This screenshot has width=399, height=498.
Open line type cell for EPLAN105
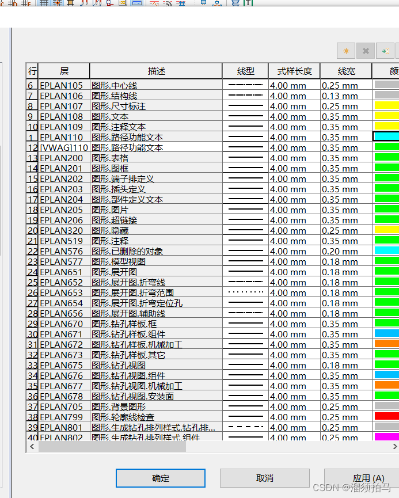coord(245,85)
